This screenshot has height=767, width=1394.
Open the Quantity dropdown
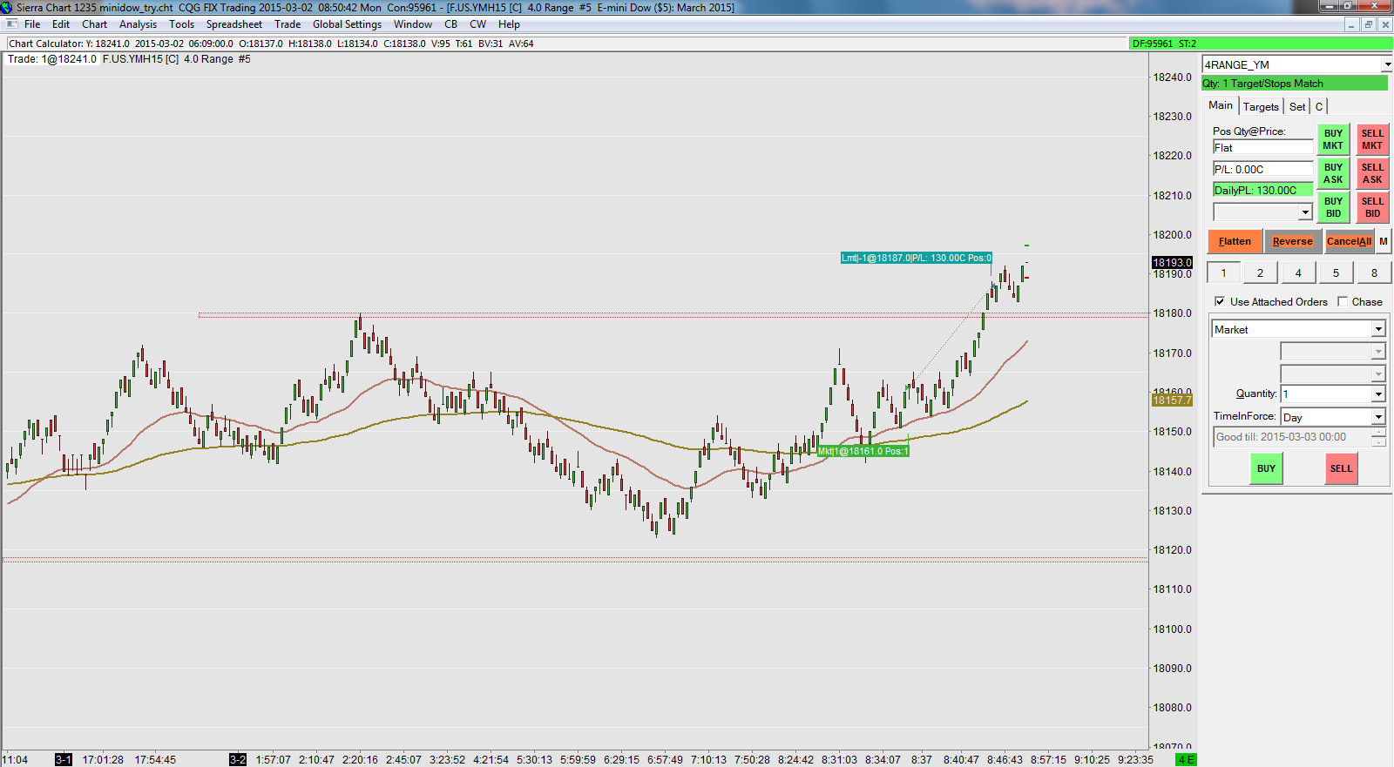point(1378,394)
